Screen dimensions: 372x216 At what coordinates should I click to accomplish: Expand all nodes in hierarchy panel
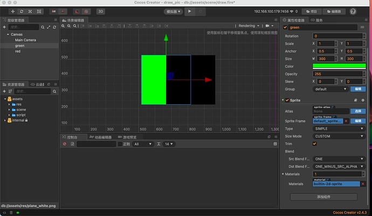point(49,28)
